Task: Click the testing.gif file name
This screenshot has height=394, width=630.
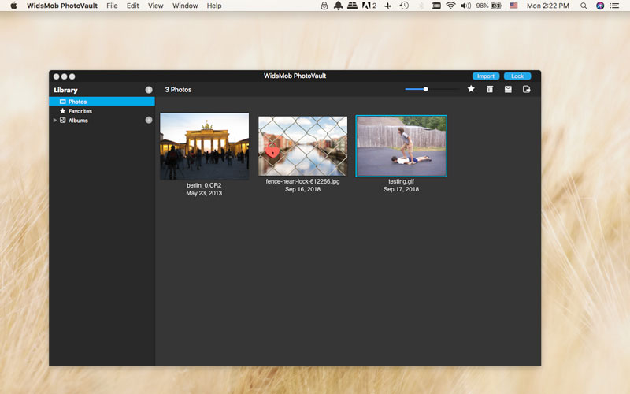Action: [x=402, y=181]
